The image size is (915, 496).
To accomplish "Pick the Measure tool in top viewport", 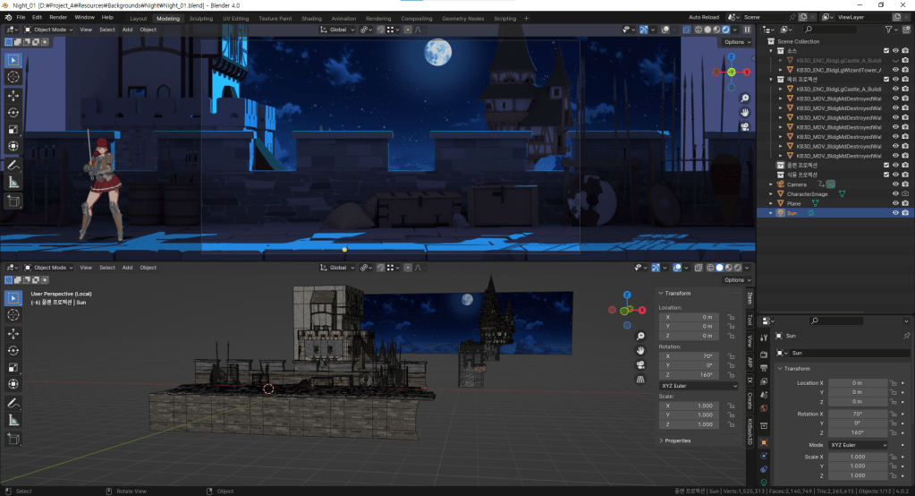I will tap(13, 182).
